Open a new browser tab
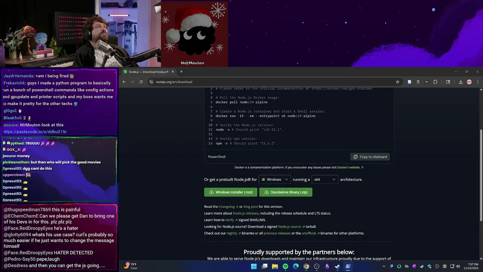The height and width of the screenshot is (272, 483). click(181, 72)
